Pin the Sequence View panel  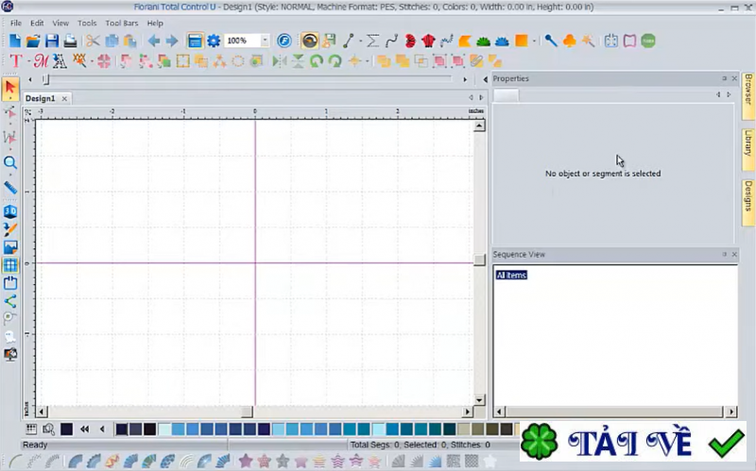724,254
